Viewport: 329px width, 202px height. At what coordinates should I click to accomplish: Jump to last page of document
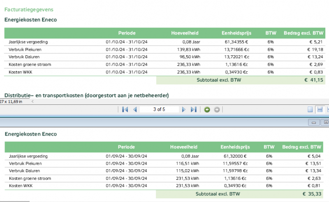(194, 109)
